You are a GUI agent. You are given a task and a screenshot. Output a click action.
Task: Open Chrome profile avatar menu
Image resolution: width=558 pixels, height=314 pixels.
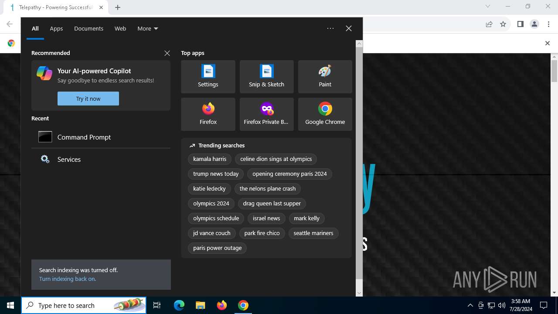(x=534, y=24)
